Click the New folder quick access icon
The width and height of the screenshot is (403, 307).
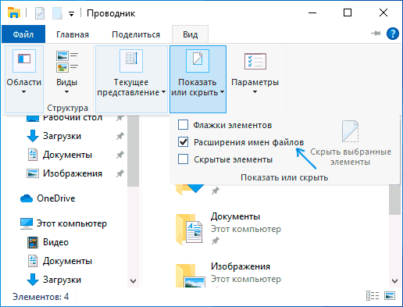57,13
